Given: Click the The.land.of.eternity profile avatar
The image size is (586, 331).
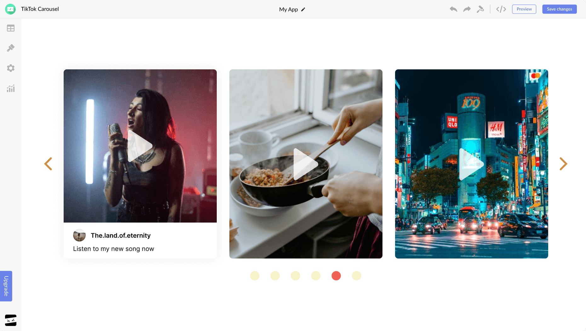Looking at the screenshot, I should (x=79, y=235).
